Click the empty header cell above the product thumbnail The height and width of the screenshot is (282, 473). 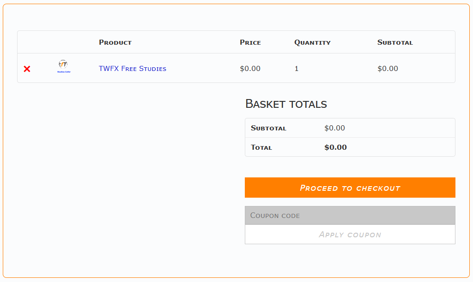click(x=64, y=42)
